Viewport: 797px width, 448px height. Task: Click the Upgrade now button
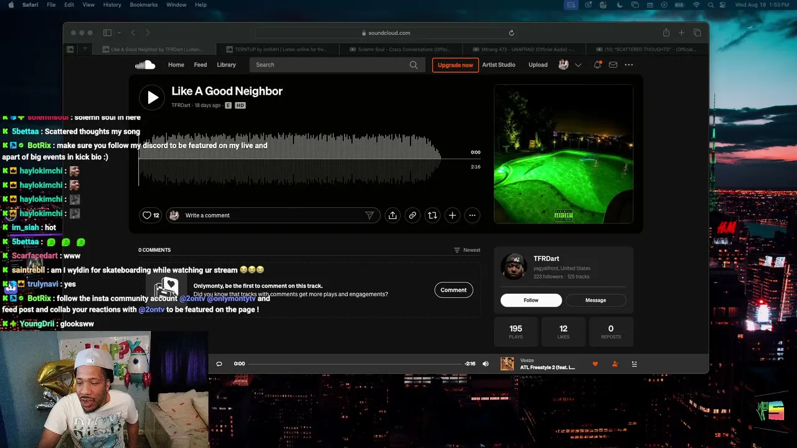pyautogui.click(x=455, y=65)
